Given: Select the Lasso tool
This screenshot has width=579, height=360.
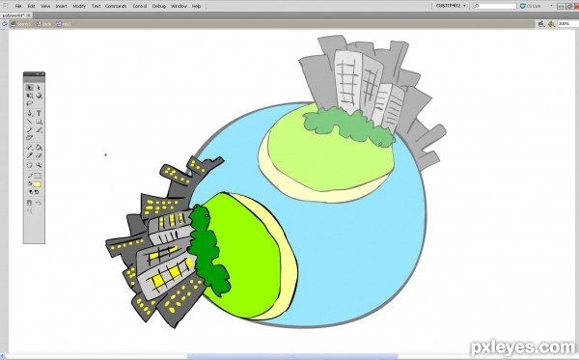Looking at the screenshot, I should coord(29,104).
